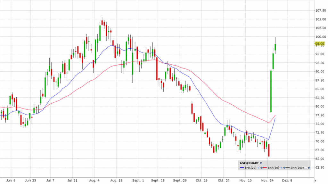The width and height of the screenshot is (328, 184).
Task: Click the ANF@SMART ticker label
Action: click(249, 163)
